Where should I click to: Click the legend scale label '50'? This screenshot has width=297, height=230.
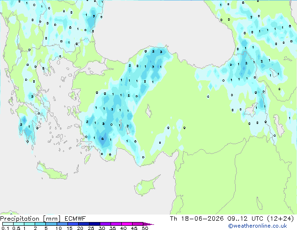coord(145,228)
